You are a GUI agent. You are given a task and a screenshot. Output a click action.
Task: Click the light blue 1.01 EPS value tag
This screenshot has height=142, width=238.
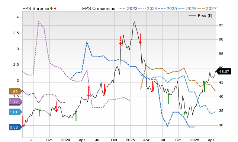(15, 112)
